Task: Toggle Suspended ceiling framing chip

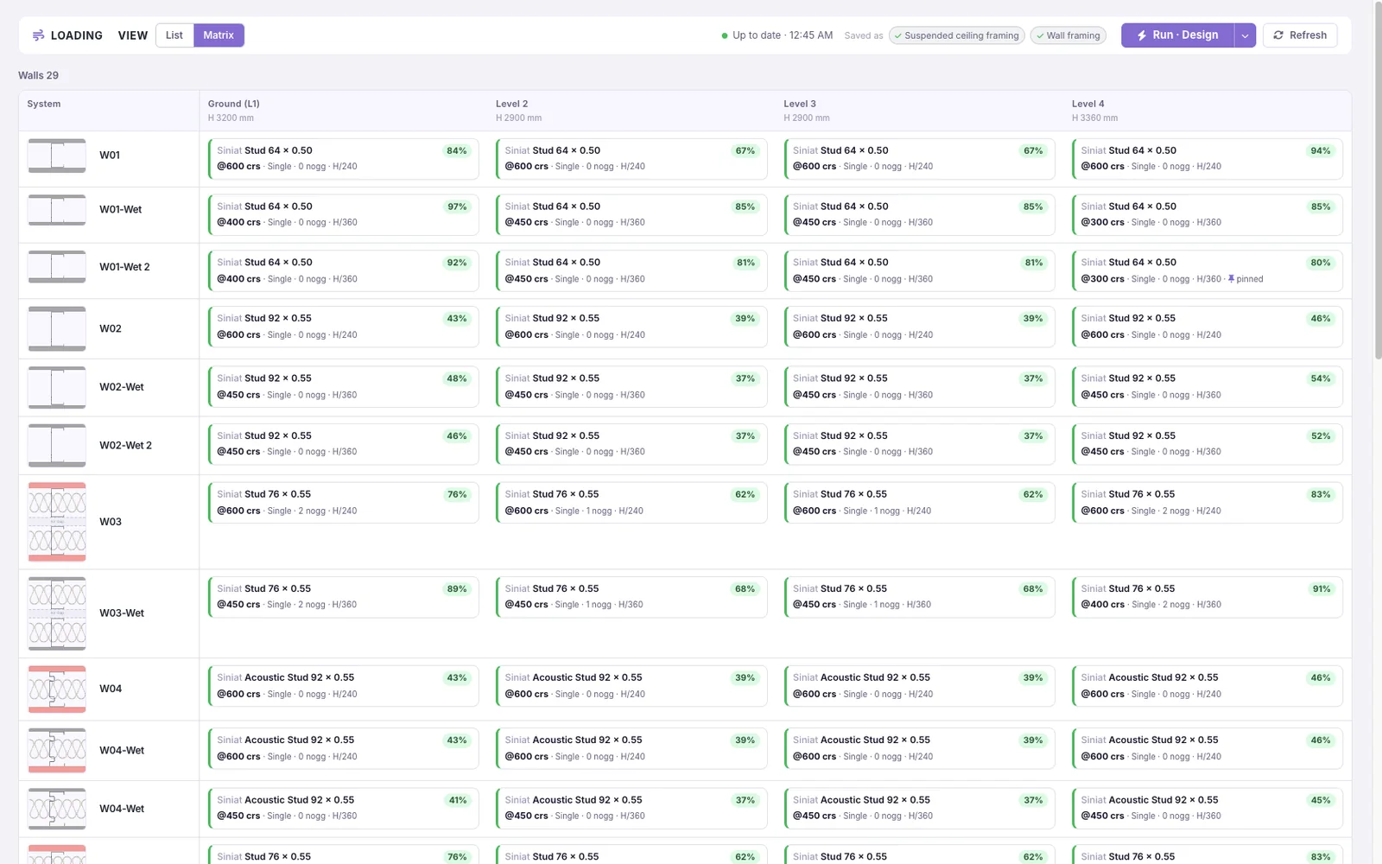Action: 957,35
